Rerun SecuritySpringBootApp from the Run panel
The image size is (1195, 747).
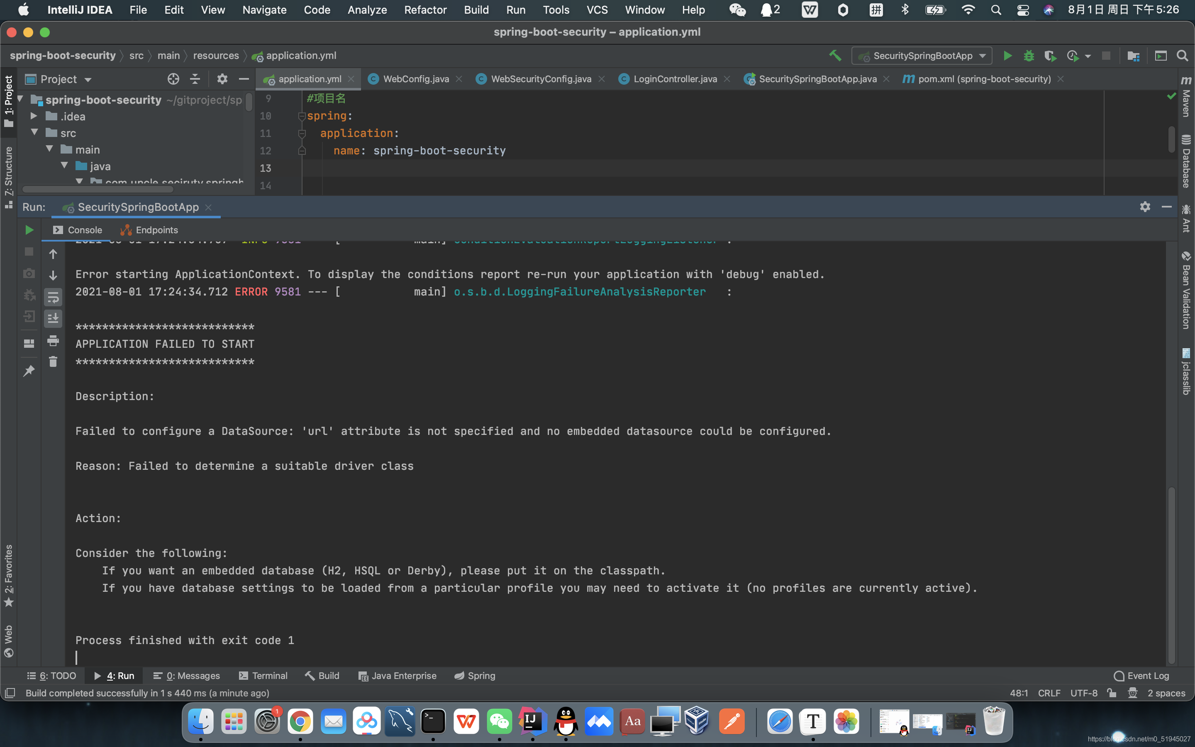coord(29,230)
